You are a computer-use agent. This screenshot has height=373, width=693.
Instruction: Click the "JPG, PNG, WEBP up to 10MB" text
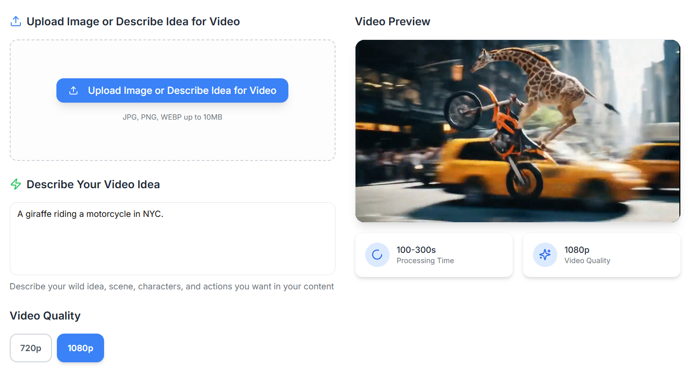[172, 117]
